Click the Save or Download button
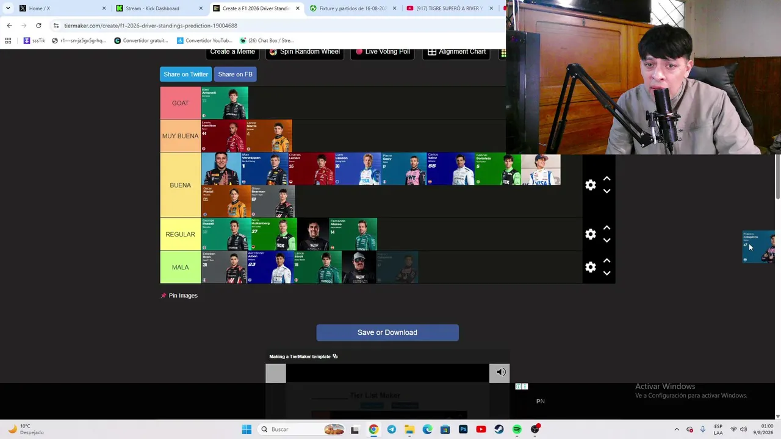This screenshot has width=781, height=439. pyautogui.click(x=387, y=332)
